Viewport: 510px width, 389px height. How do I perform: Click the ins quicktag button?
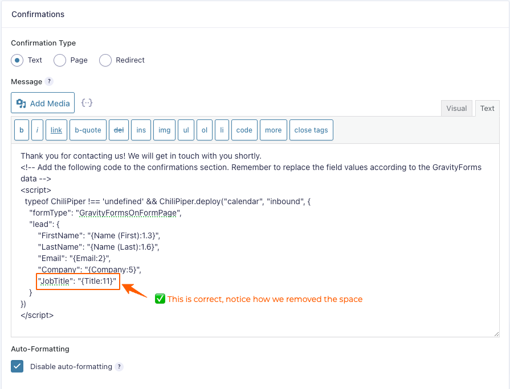pyautogui.click(x=141, y=130)
